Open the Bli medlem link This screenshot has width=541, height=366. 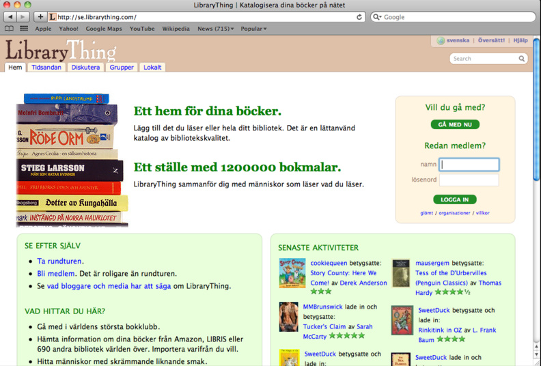coord(56,274)
